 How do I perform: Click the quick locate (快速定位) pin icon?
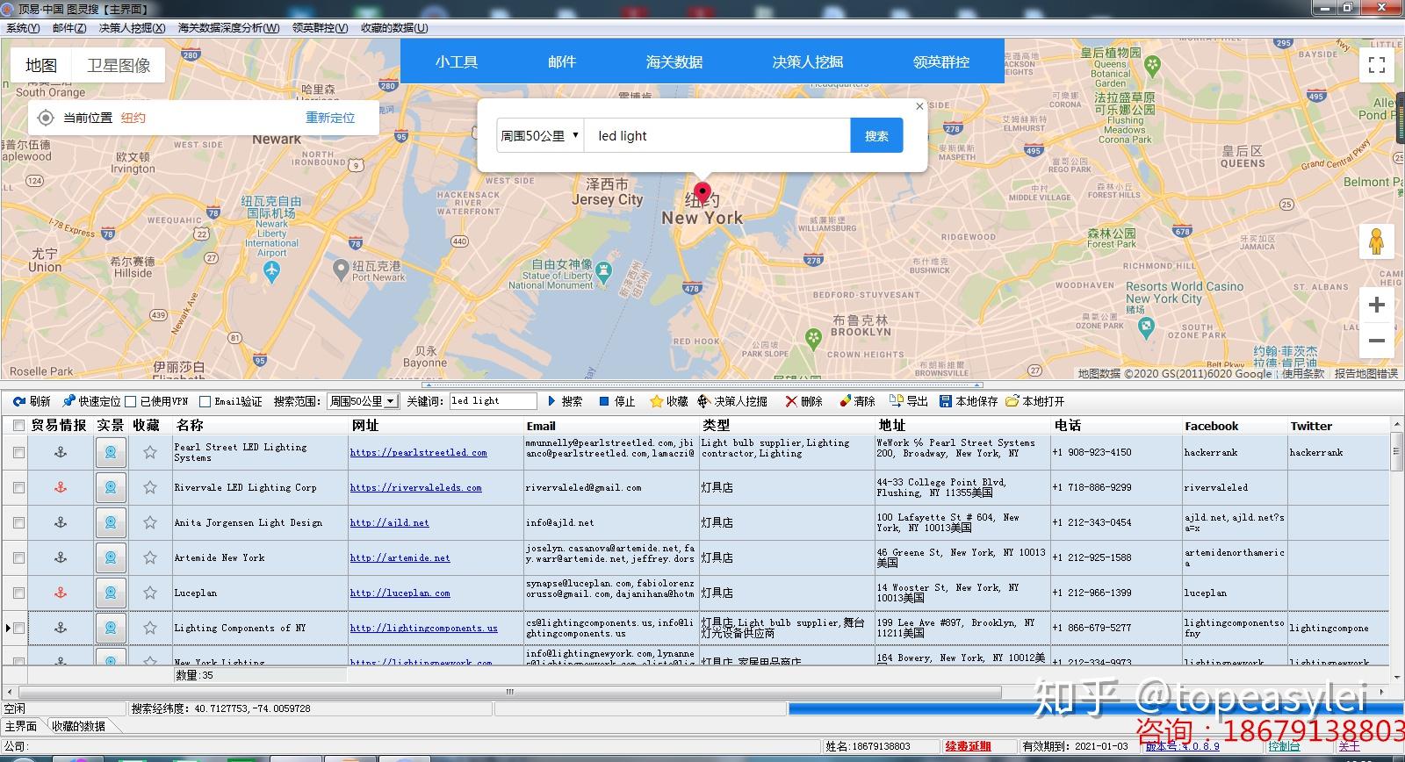coord(69,401)
